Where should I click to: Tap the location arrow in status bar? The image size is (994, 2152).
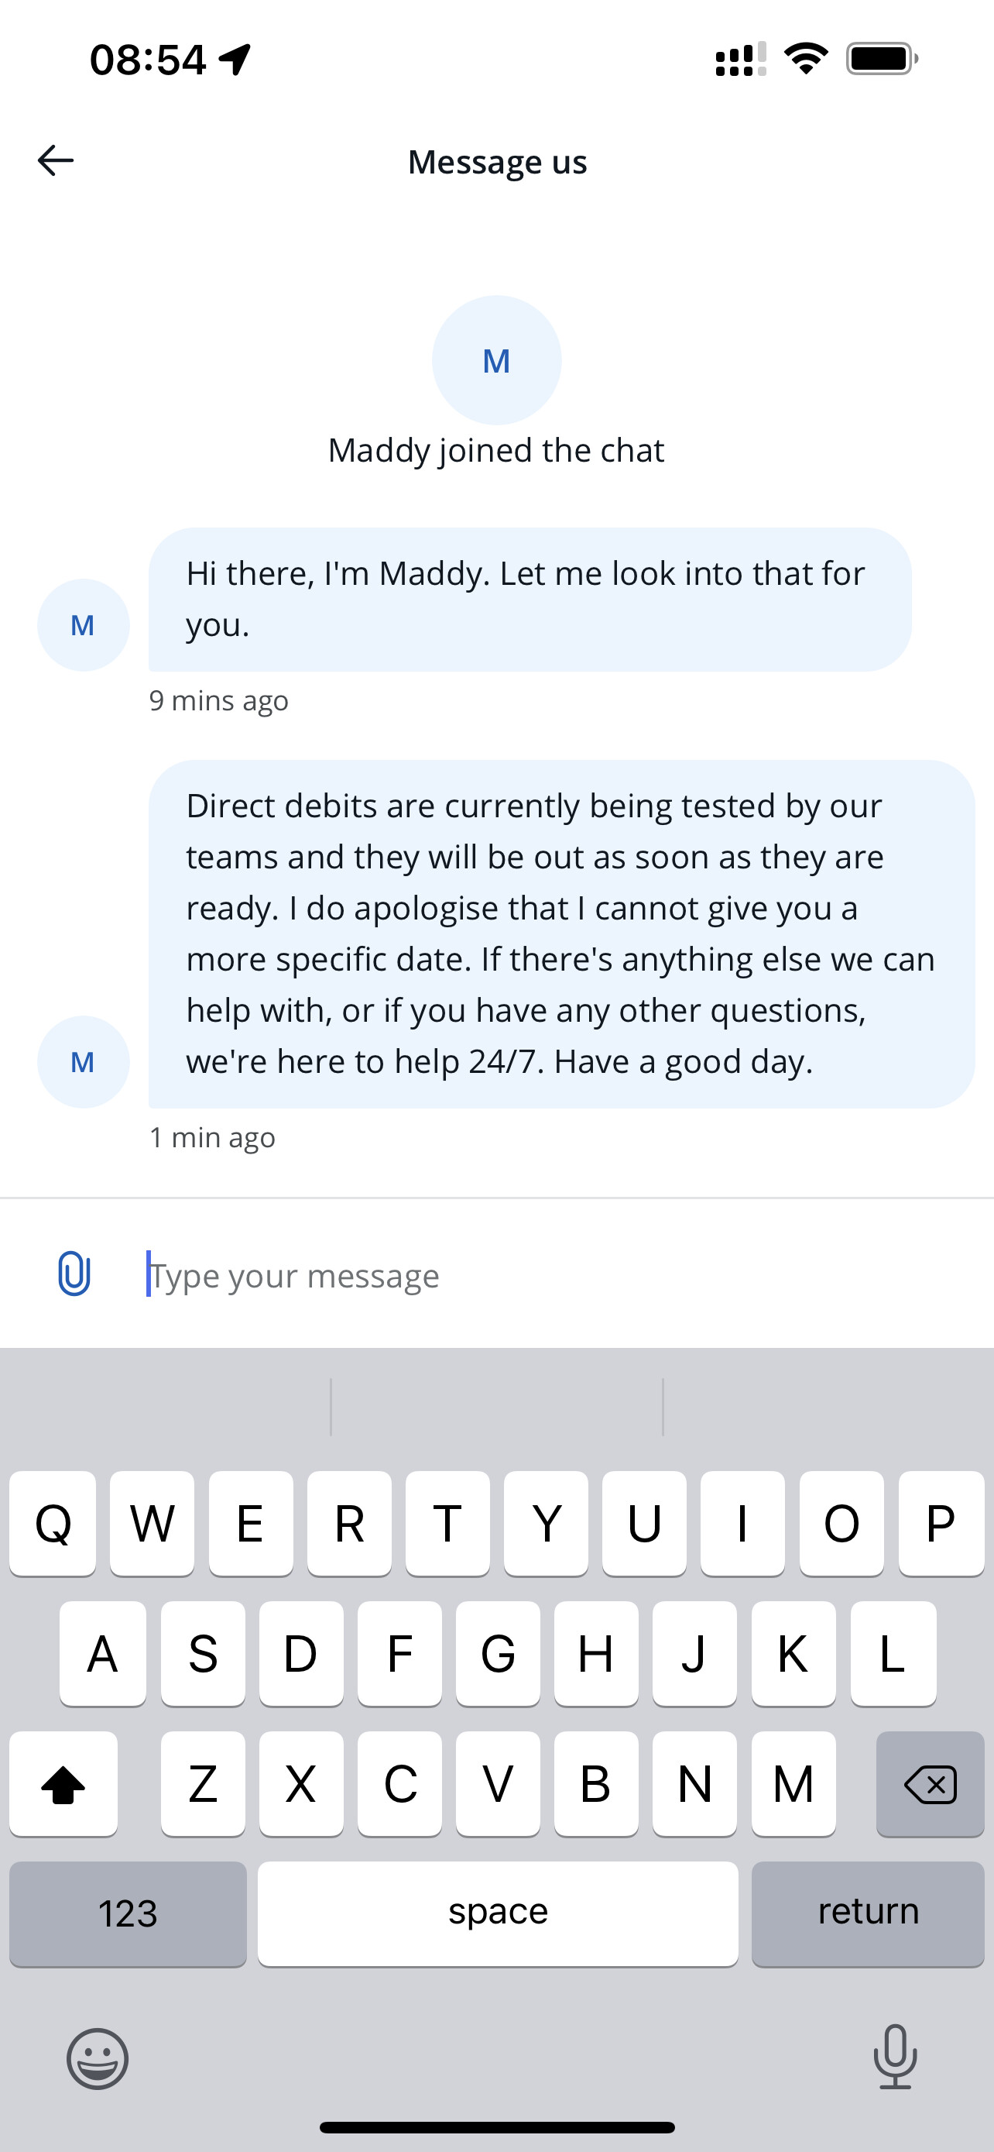pos(235,60)
